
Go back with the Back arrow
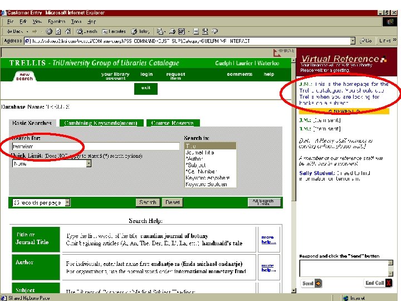pos(15,31)
